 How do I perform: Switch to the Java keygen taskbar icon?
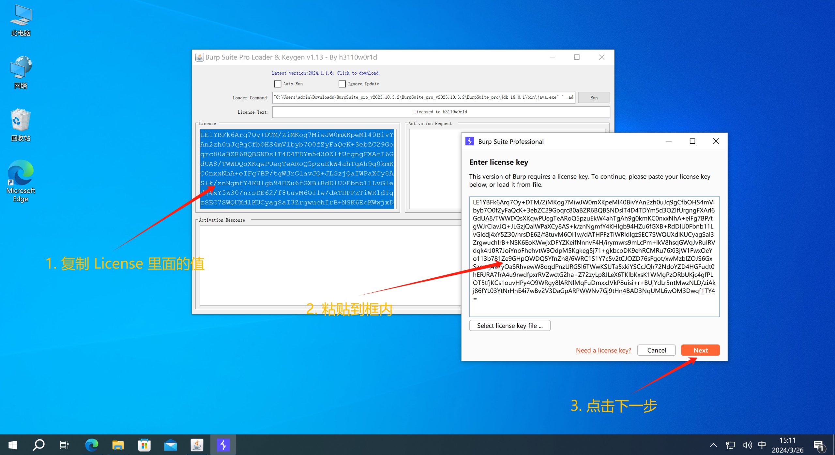(197, 445)
